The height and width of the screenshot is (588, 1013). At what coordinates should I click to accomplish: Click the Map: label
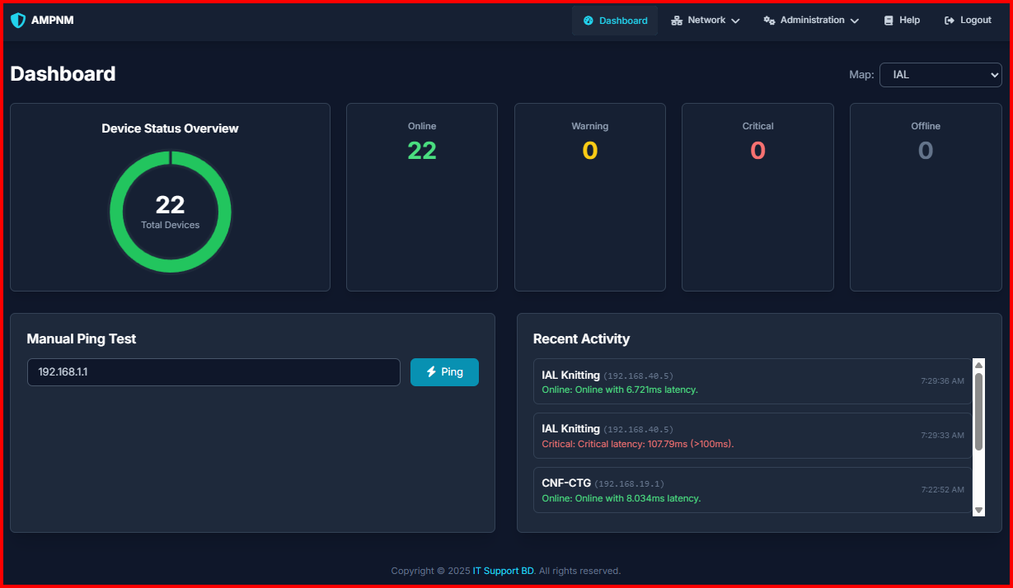(x=861, y=75)
